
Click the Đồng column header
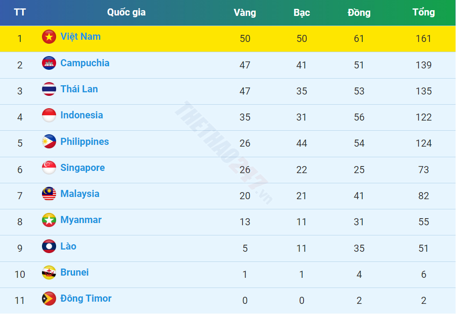pos(359,12)
